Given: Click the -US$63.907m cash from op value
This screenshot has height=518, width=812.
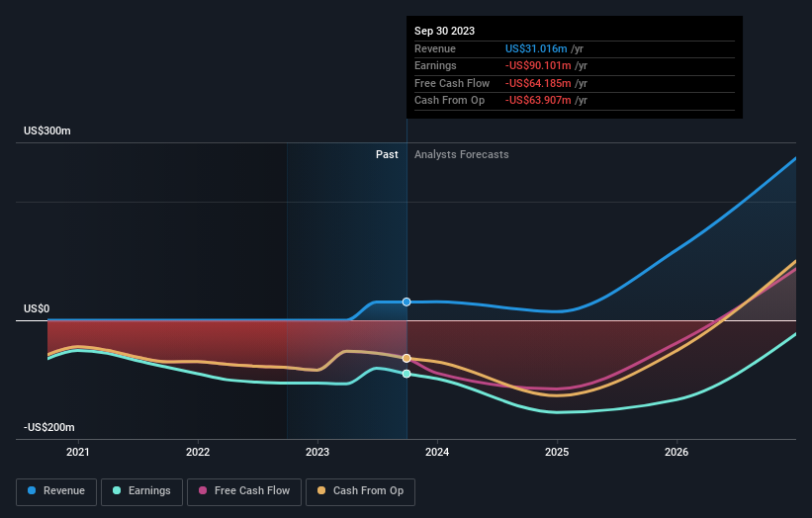Looking at the screenshot, I should (x=538, y=101).
